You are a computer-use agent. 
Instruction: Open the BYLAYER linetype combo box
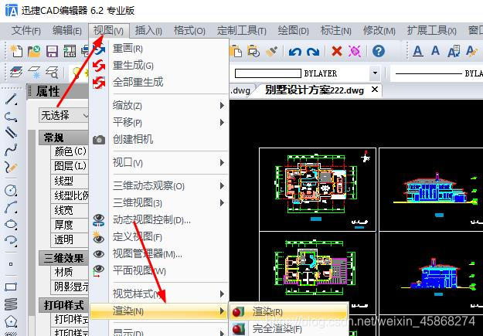pyautogui.click(x=437, y=73)
